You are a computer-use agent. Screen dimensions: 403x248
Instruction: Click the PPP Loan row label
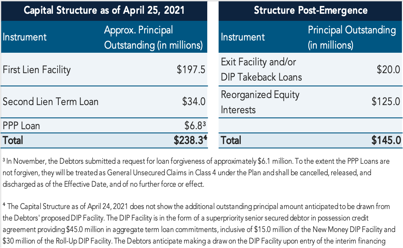[x=21, y=125]
